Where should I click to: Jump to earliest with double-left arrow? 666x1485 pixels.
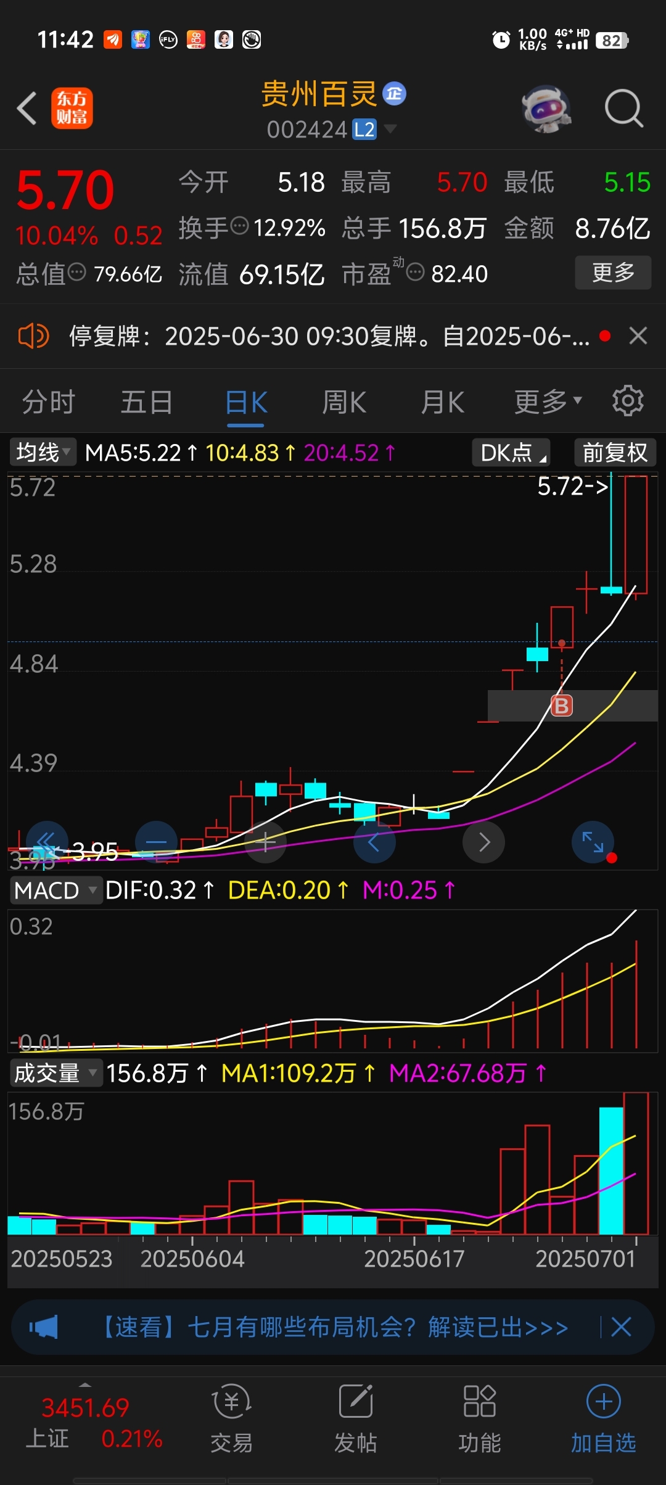(47, 842)
